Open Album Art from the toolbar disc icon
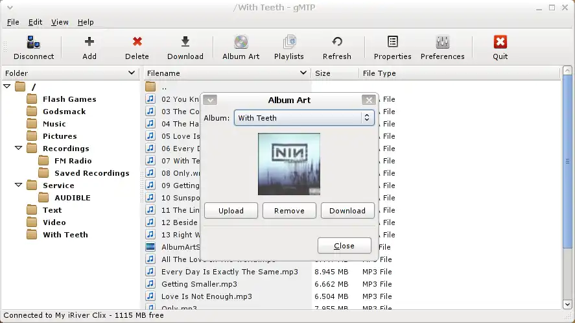 241,42
